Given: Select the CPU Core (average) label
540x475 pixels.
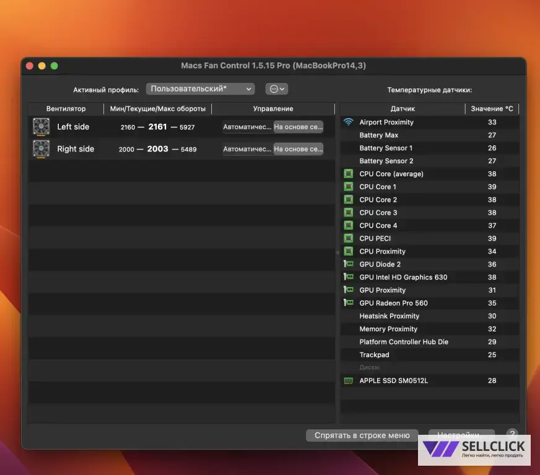Looking at the screenshot, I should 391,174.
